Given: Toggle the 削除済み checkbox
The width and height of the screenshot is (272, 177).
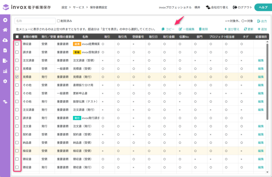Looking at the screenshot, I should (58, 21).
